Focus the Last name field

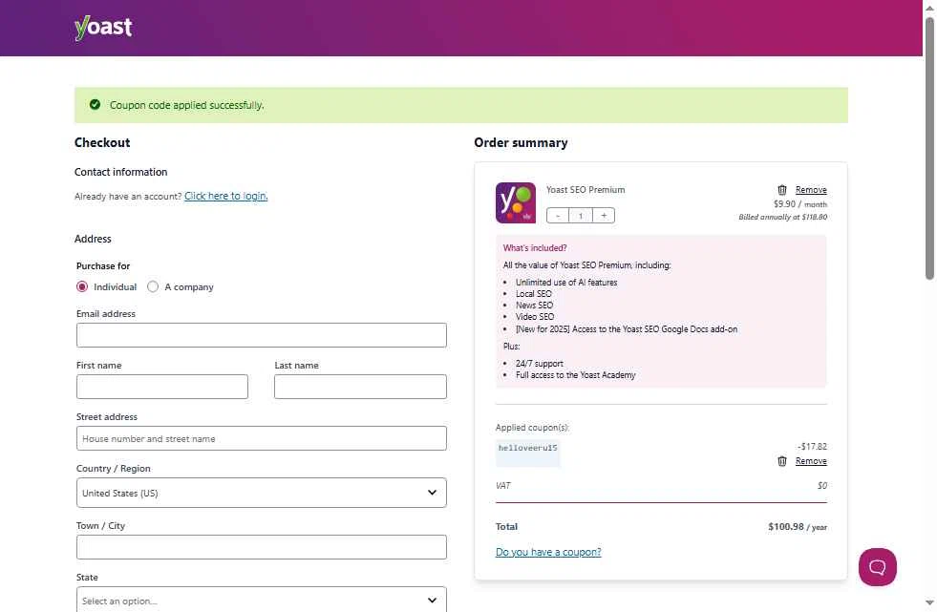[360, 387]
